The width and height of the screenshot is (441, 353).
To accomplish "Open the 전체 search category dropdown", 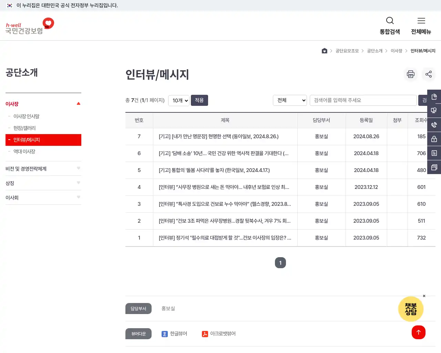I will click(x=290, y=100).
